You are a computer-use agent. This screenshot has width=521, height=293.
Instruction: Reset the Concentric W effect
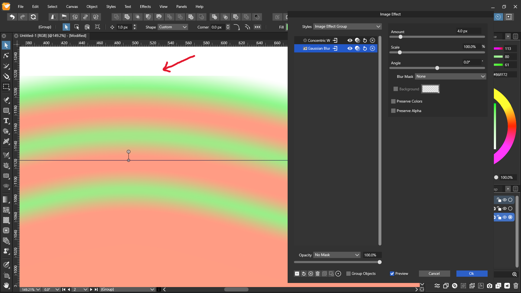click(365, 40)
